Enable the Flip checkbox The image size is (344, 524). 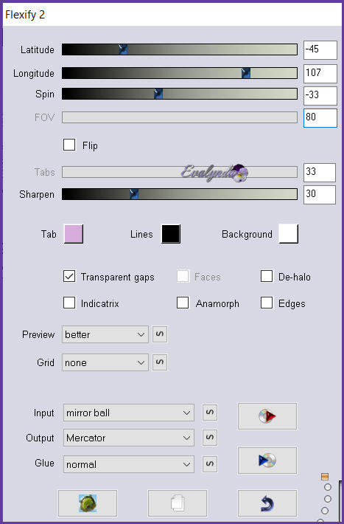(69, 145)
